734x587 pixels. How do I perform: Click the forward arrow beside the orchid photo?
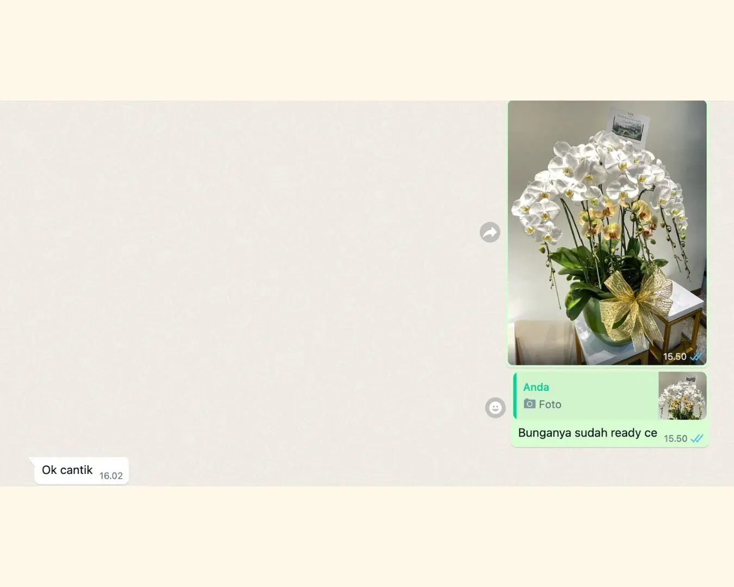[x=490, y=233]
